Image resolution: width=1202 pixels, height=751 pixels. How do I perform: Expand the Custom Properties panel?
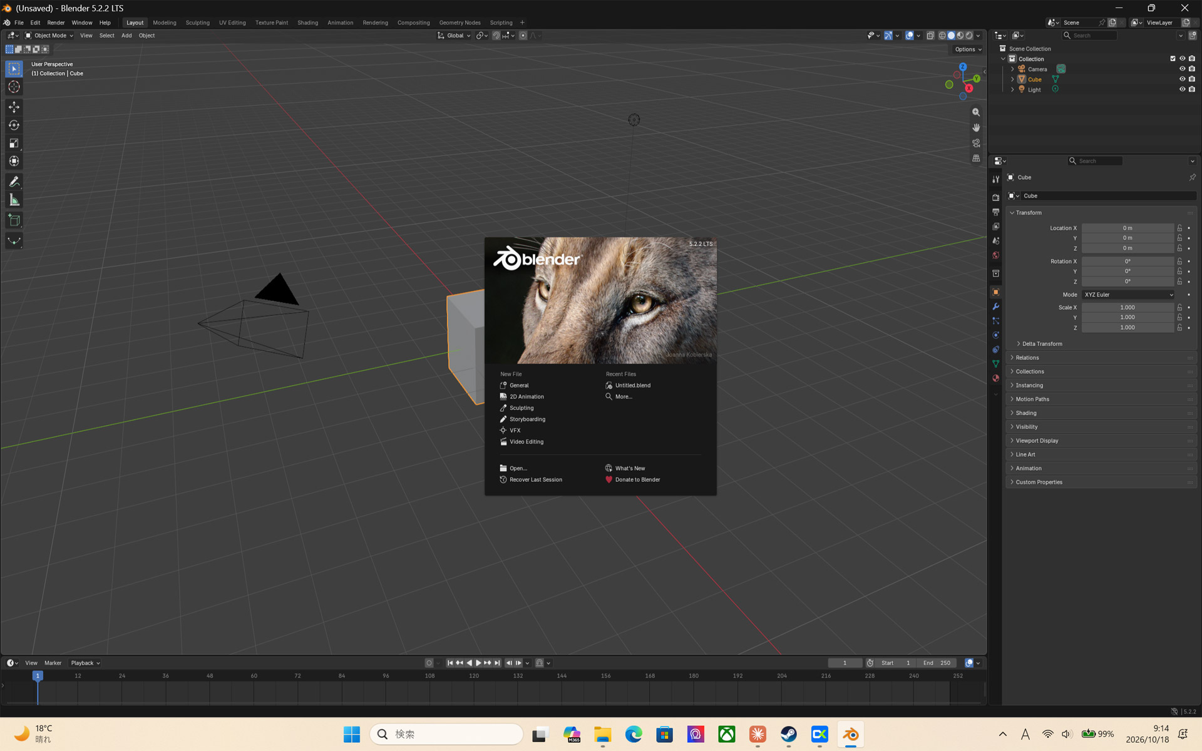pos(1101,482)
